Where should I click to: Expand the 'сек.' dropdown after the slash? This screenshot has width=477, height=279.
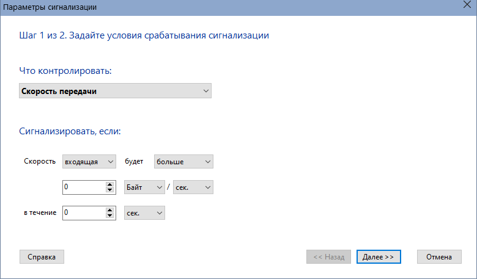193,187
